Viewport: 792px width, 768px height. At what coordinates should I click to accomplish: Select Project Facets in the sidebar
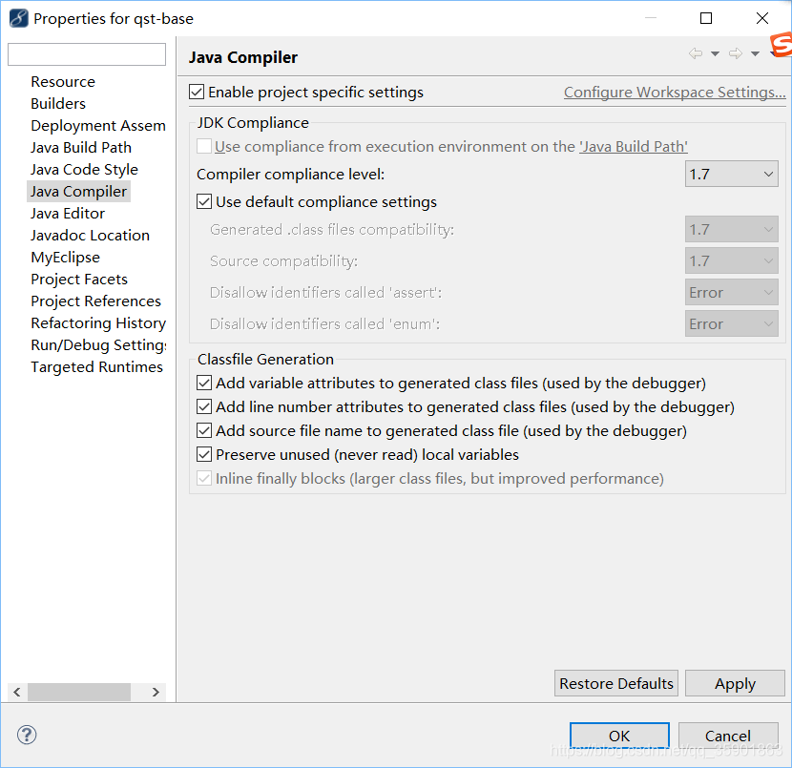(79, 279)
